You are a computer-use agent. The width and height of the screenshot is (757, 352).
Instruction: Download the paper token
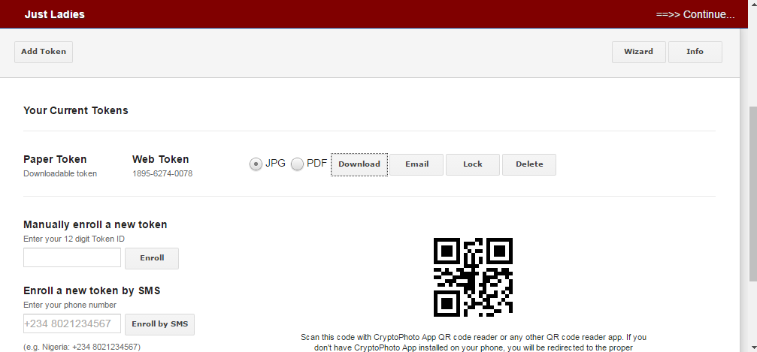pos(359,164)
